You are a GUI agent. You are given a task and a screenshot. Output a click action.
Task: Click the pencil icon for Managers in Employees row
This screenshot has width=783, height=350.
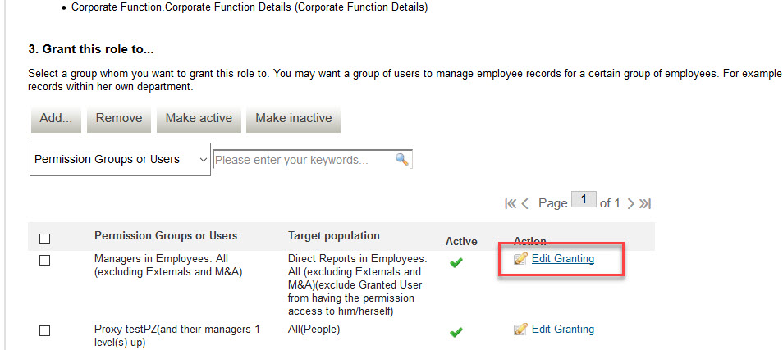point(520,259)
